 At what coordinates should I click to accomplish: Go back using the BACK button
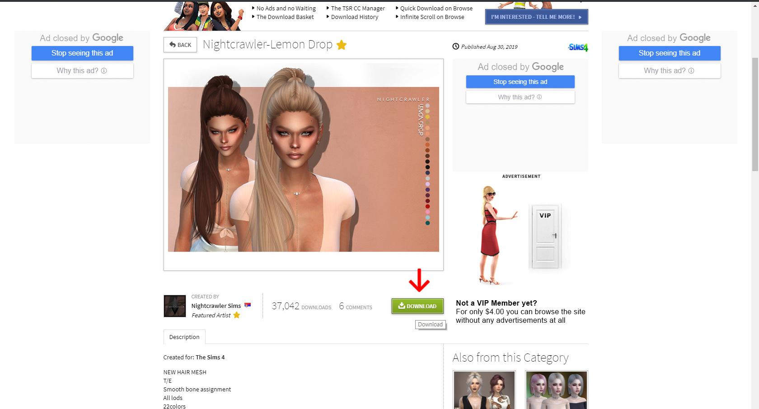click(180, 45)
